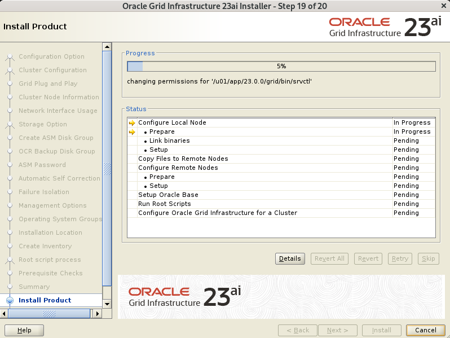Click the horizontal scrollbar thumb of steps list
Image resolution: width=450 pixels, height=338 pixels.
point(49,314)
